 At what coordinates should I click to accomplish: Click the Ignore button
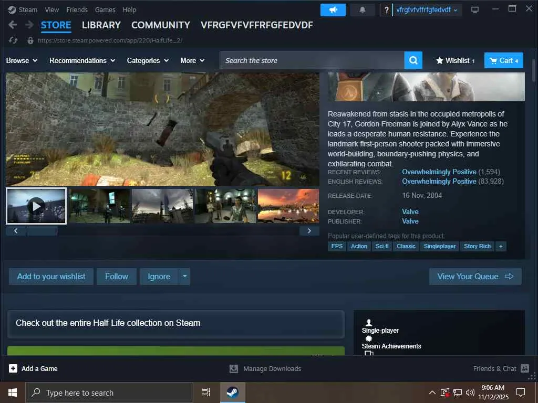[x=159, y=277]
